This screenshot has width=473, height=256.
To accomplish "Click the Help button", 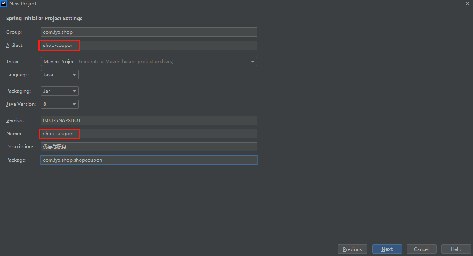I will [456, 249].
